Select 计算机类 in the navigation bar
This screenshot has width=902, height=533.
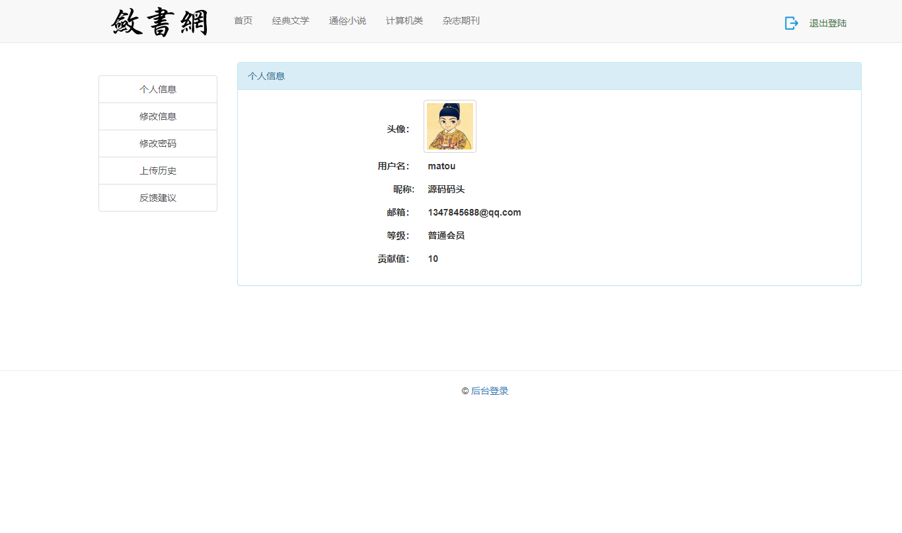point(404,20)
